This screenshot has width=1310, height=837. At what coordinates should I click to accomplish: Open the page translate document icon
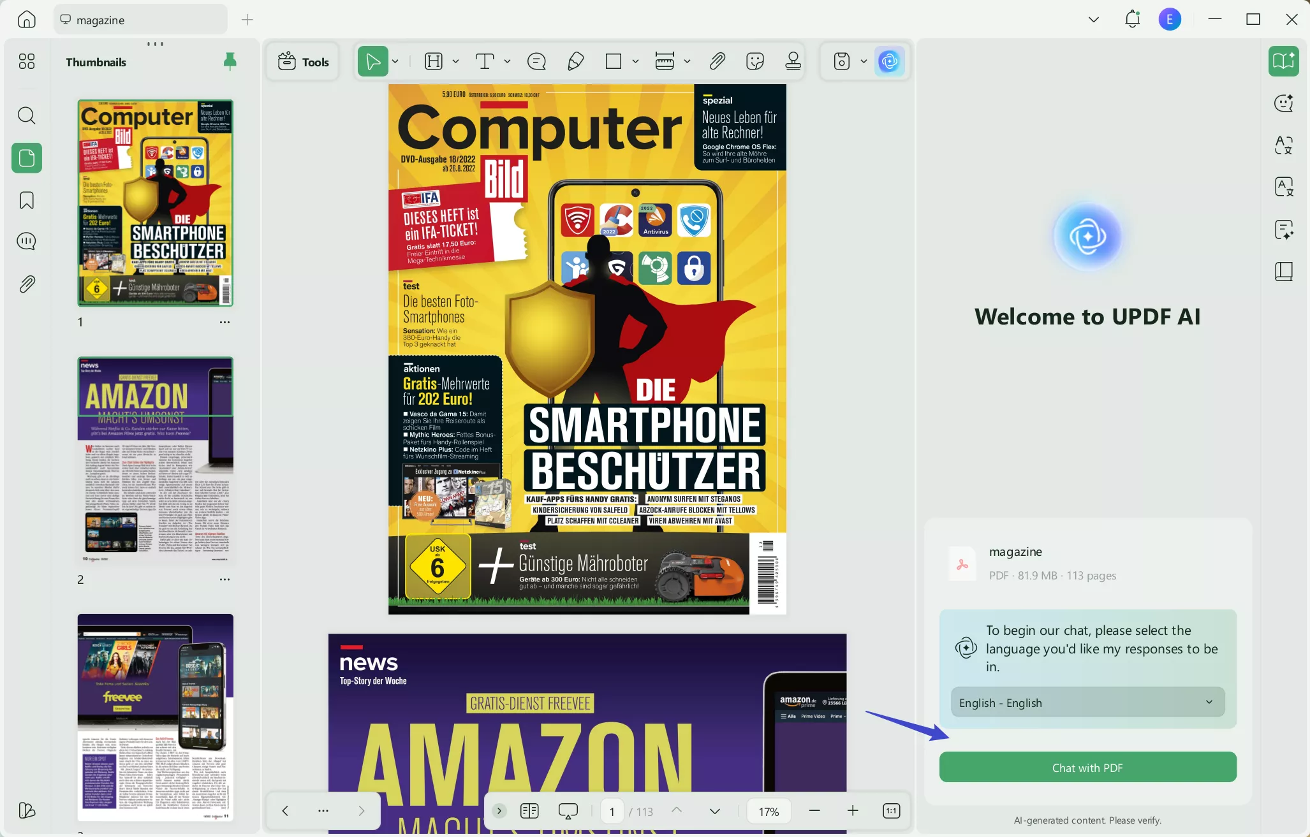coord(1283,187)
